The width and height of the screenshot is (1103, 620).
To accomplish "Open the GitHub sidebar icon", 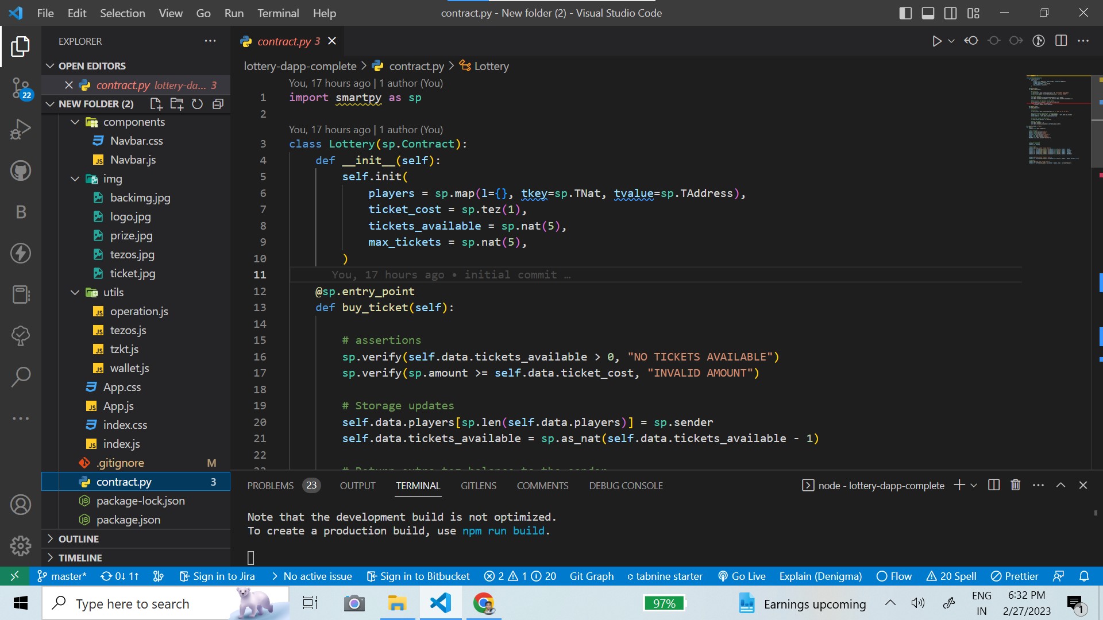I will (x=21, y=170).
